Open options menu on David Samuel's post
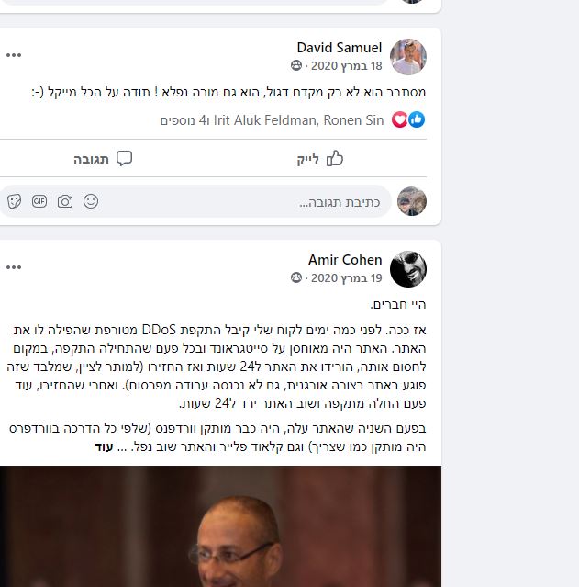Viewport: 579px width, 587px height. pyautogui.click(x=14, y=55)
